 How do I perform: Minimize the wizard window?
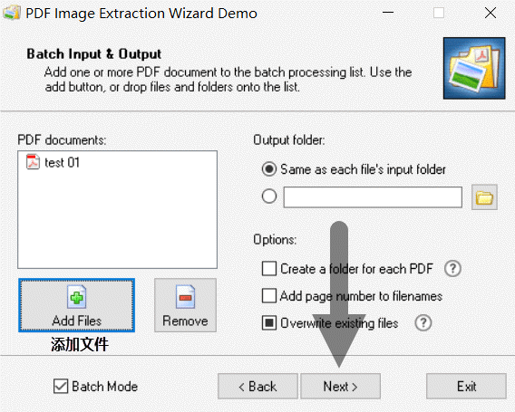pyautogui.click(x=388, y=13)
